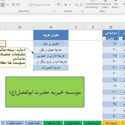Open the filter dropdown in موجودی اولیه header
The width and height of the screenshot is (125, 125).
click(104, 39)
